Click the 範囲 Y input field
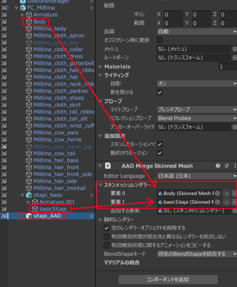This screenshot has width=237, height=287. pyautogui.click(x=201, y=23)
